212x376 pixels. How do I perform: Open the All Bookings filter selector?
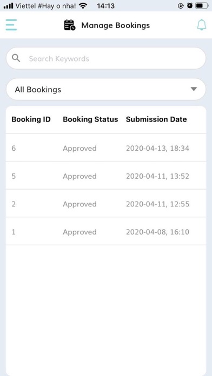[x=106, y=89]
